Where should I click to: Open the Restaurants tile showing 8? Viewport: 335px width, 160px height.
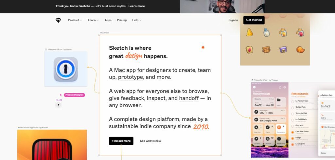(x=281, y=129)
